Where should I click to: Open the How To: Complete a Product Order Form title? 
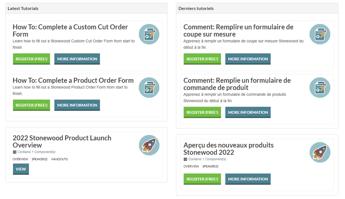point(73,80)
